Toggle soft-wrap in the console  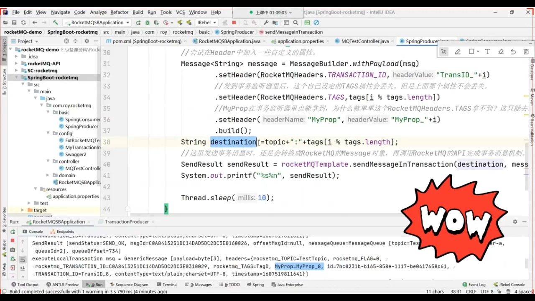(23, 260)
